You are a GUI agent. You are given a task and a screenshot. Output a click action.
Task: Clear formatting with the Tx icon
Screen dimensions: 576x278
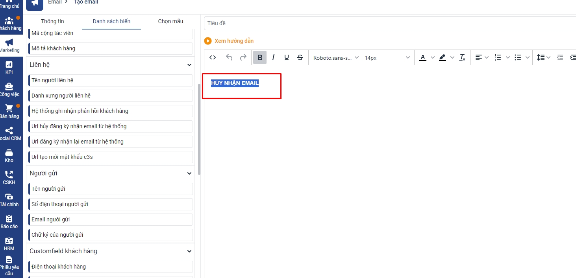[x=463, y=57]
